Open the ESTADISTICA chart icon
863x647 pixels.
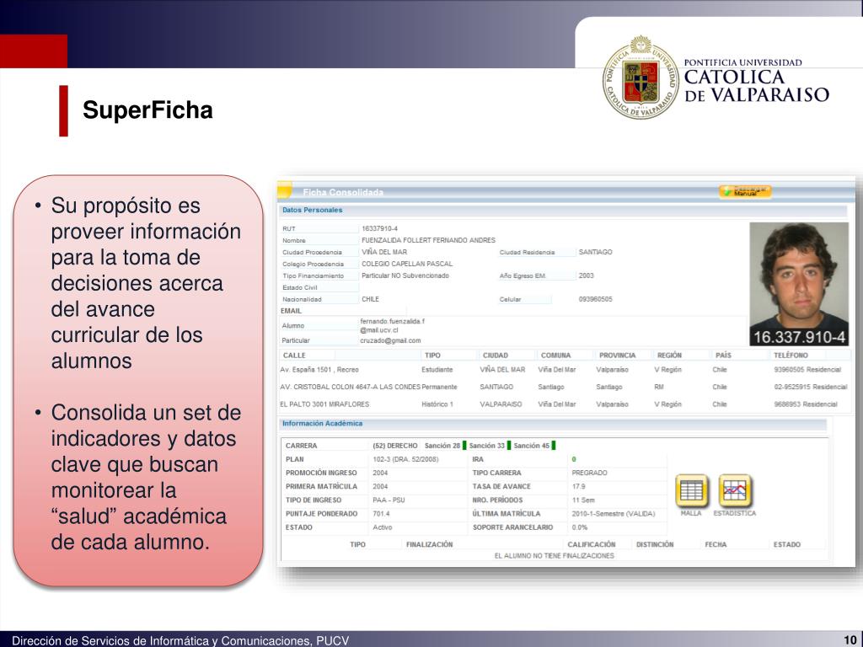coord(735,490)
